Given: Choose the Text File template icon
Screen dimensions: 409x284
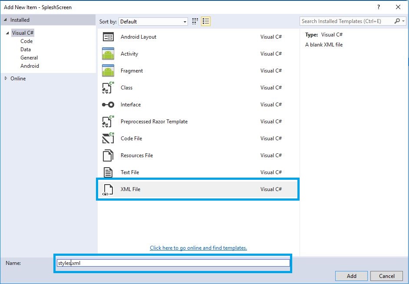Looking at the screenshot, I should click(x=108, y=172).
